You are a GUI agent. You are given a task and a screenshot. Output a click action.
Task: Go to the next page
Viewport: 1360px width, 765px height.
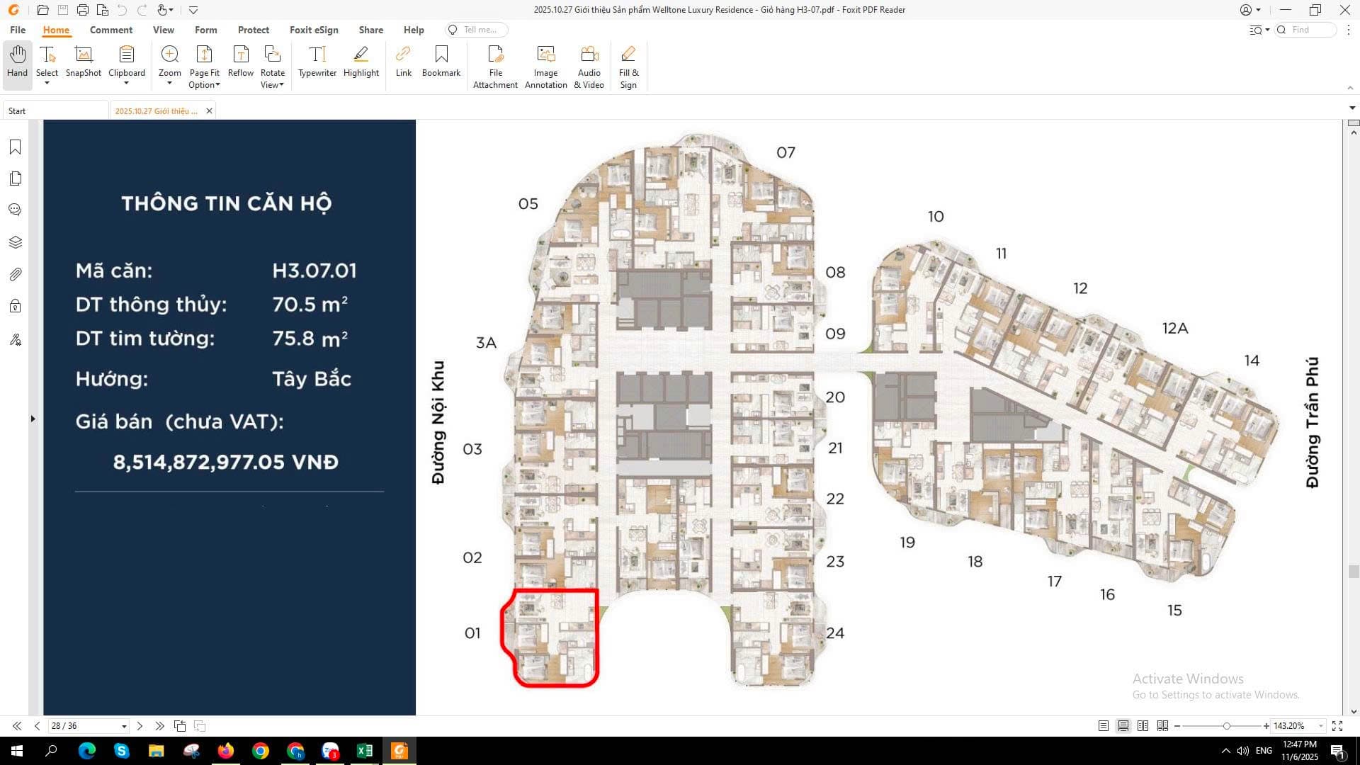(140, 726)
